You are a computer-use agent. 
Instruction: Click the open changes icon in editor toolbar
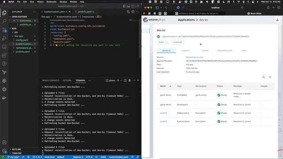coord(128,12)
